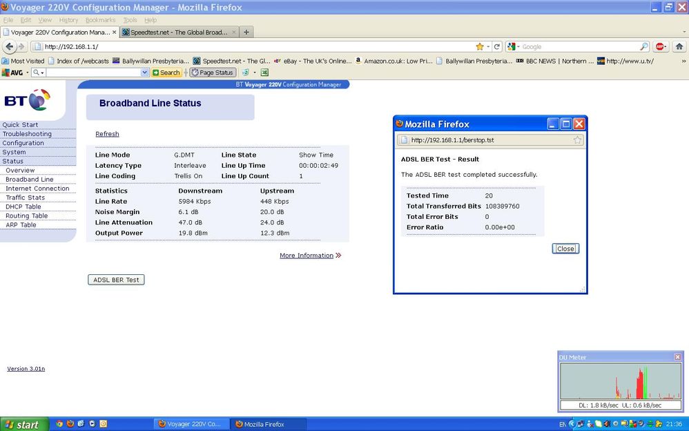Viewport: 689px width, 431px height.
Task: Open Chrome from the quick launch bar
Action: pyautogui.click(x=59, y=424)
